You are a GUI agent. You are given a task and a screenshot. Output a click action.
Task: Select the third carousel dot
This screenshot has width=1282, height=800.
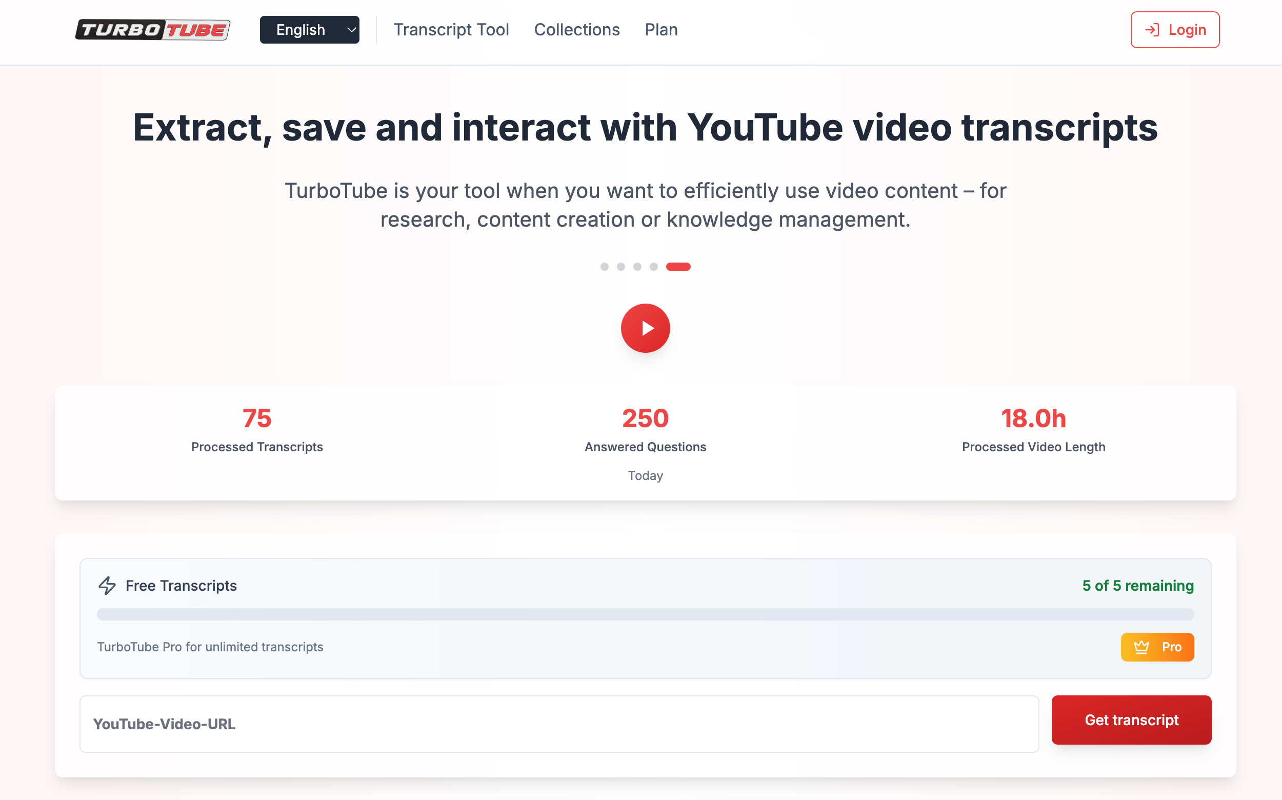point(637,267)
